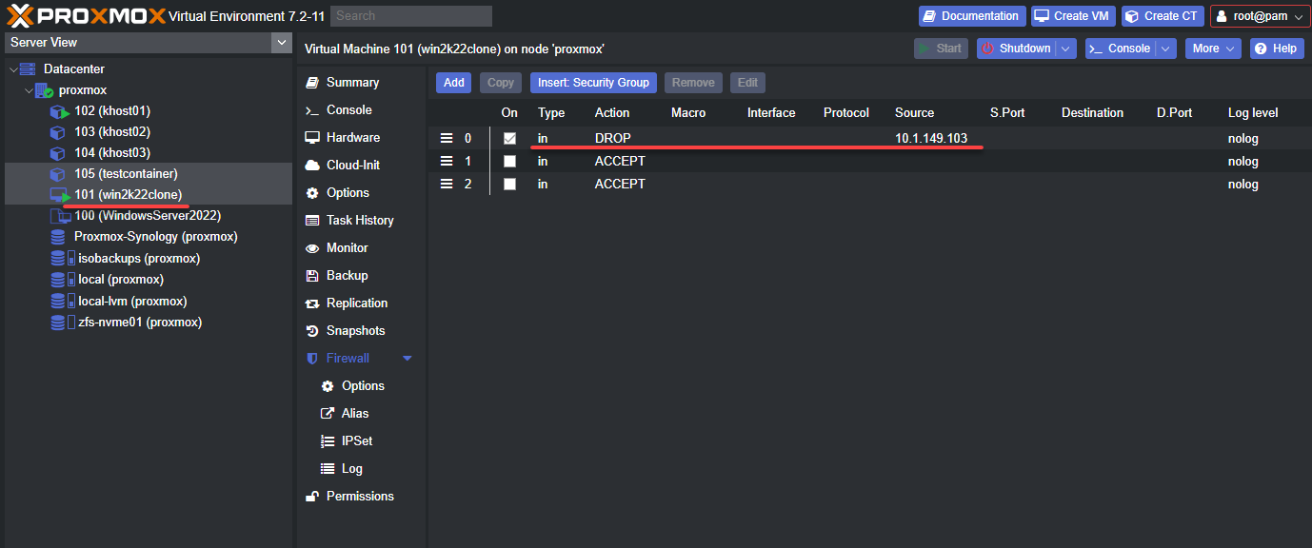Screen dimensions: 1312x548
Task: Open the root@pam user menu
Action: pyautogui.click(x=1260, y=16)
